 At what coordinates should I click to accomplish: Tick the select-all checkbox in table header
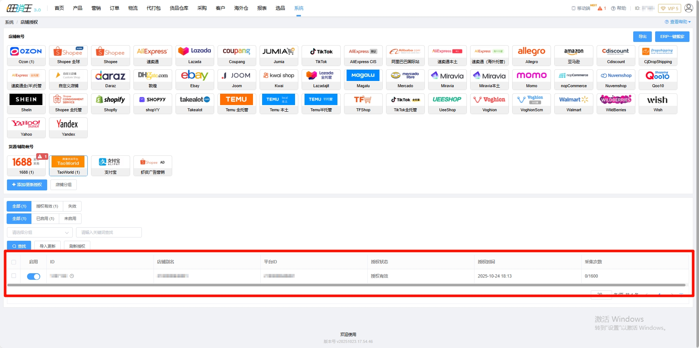[x=14, y=262]
